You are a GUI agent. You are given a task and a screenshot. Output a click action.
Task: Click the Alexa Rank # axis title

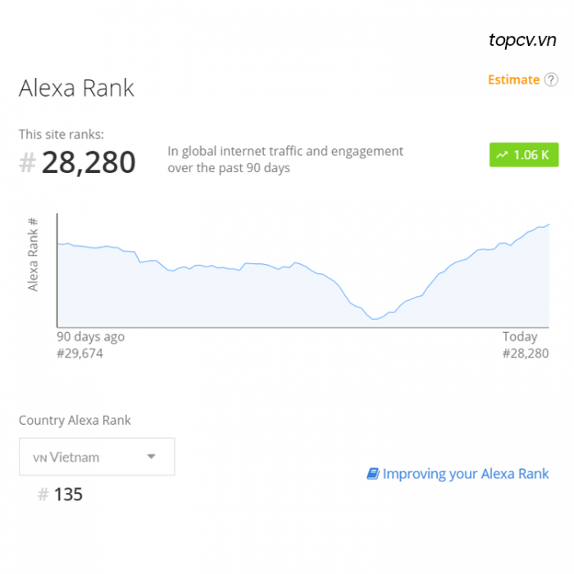pos(33,255)
